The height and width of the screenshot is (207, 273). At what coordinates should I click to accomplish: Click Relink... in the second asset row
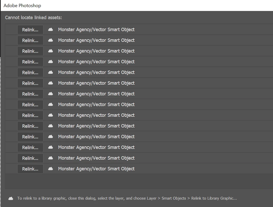(x=30, y=41)
